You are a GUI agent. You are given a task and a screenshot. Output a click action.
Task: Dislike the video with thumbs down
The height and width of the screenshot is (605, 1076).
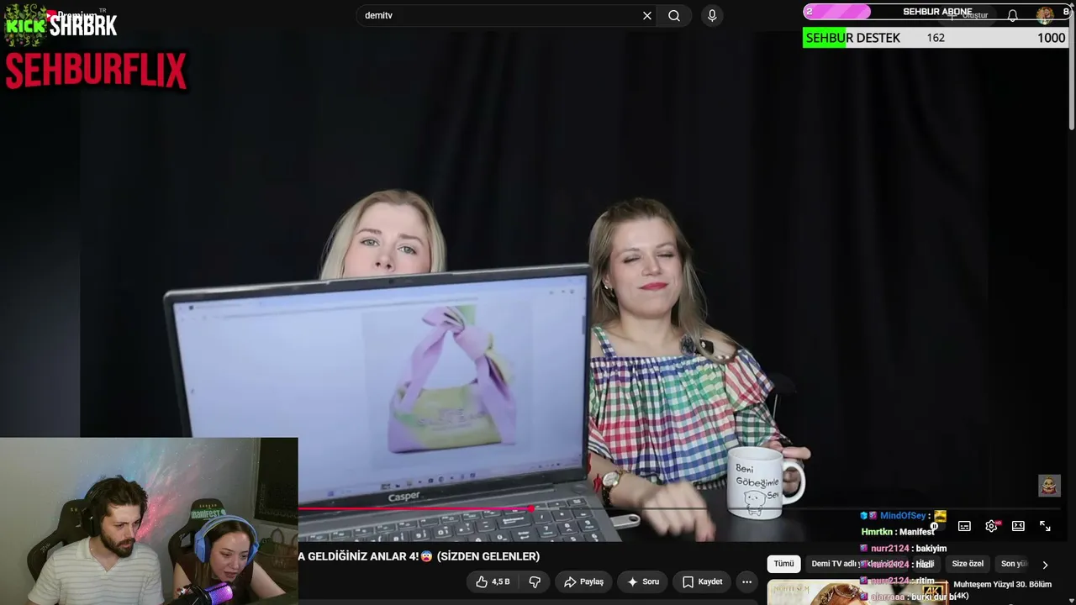point(535,581)
